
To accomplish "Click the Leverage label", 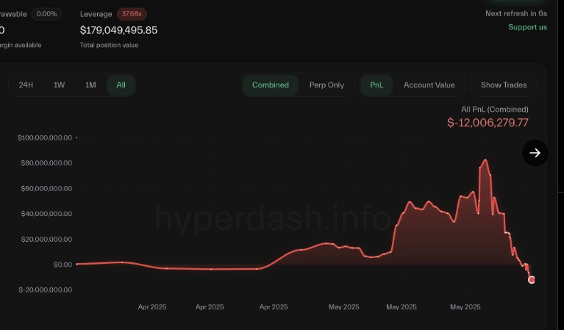I will [96, 14].
